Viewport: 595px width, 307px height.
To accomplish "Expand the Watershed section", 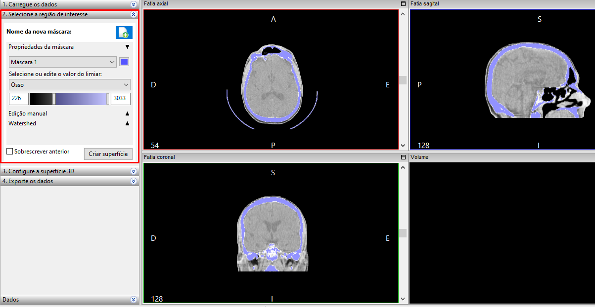I will pos(127,123).
